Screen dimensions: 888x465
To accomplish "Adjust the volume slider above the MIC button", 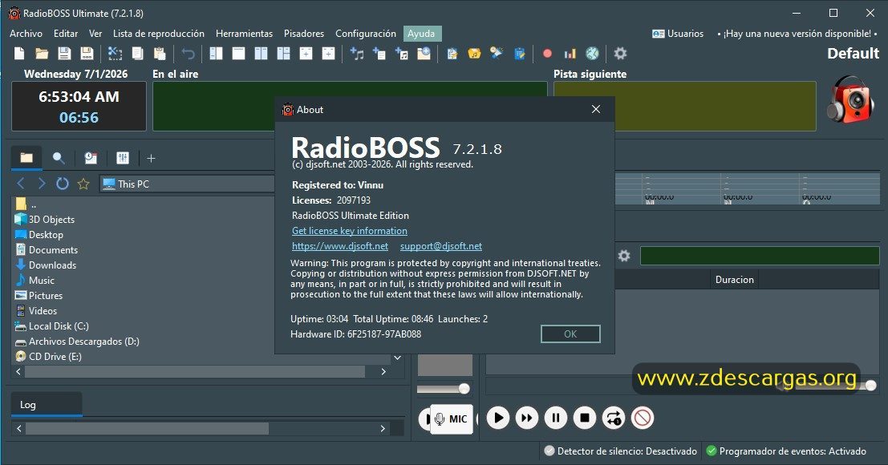I will tap(444, 389).
